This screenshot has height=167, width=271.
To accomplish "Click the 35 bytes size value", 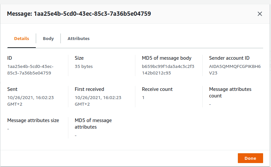I will [x=83, y=66].
